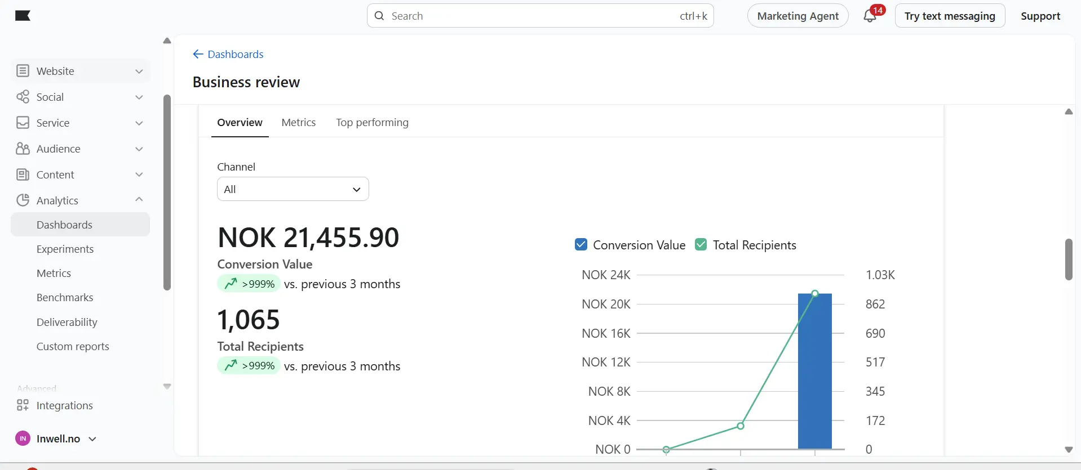
Task: Click the Try text messaging button
Action: [950, 16]
